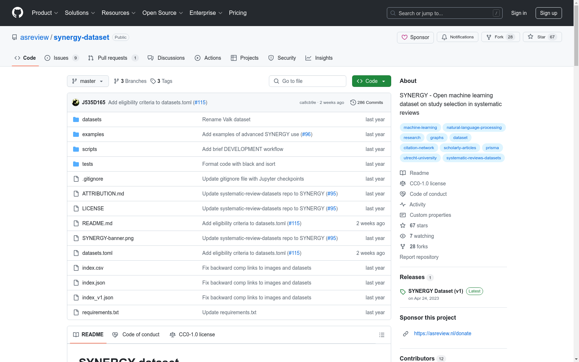
Task: Click the Activity pulse icon
Action: tap(403, 205)
